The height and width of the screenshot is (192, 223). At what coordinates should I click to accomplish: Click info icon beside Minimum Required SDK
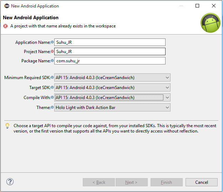52,77
